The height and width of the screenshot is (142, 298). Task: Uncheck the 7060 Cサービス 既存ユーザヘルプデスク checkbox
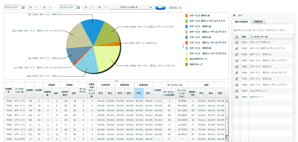(237, 72)
